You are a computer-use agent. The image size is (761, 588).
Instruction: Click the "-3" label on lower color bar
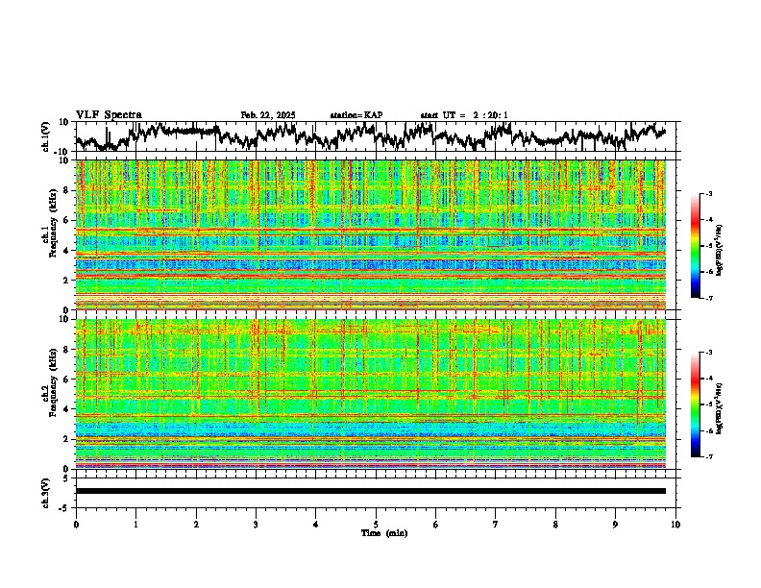point(709,353)
